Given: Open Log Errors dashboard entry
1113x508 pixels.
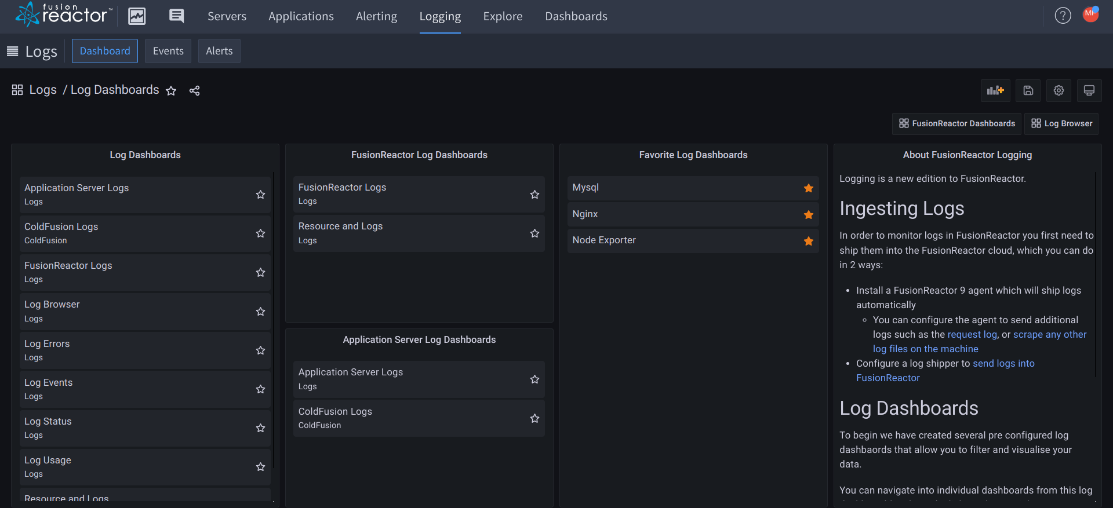Looking at the screenshot, I should pos(145,350).
